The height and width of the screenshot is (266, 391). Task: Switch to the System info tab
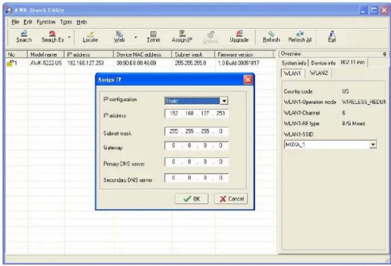(x=294, y=63)
